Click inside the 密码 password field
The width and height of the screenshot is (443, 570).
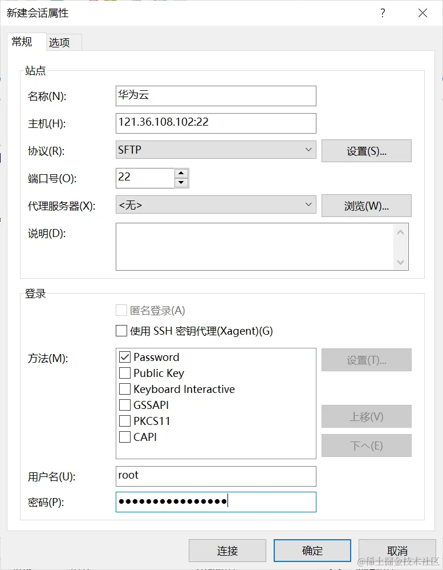point(216,501)
